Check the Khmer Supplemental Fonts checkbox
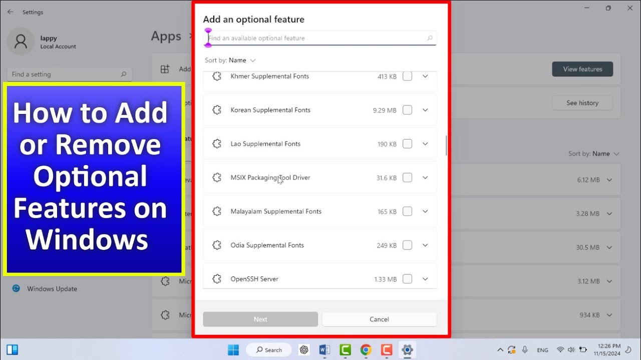 408,76
